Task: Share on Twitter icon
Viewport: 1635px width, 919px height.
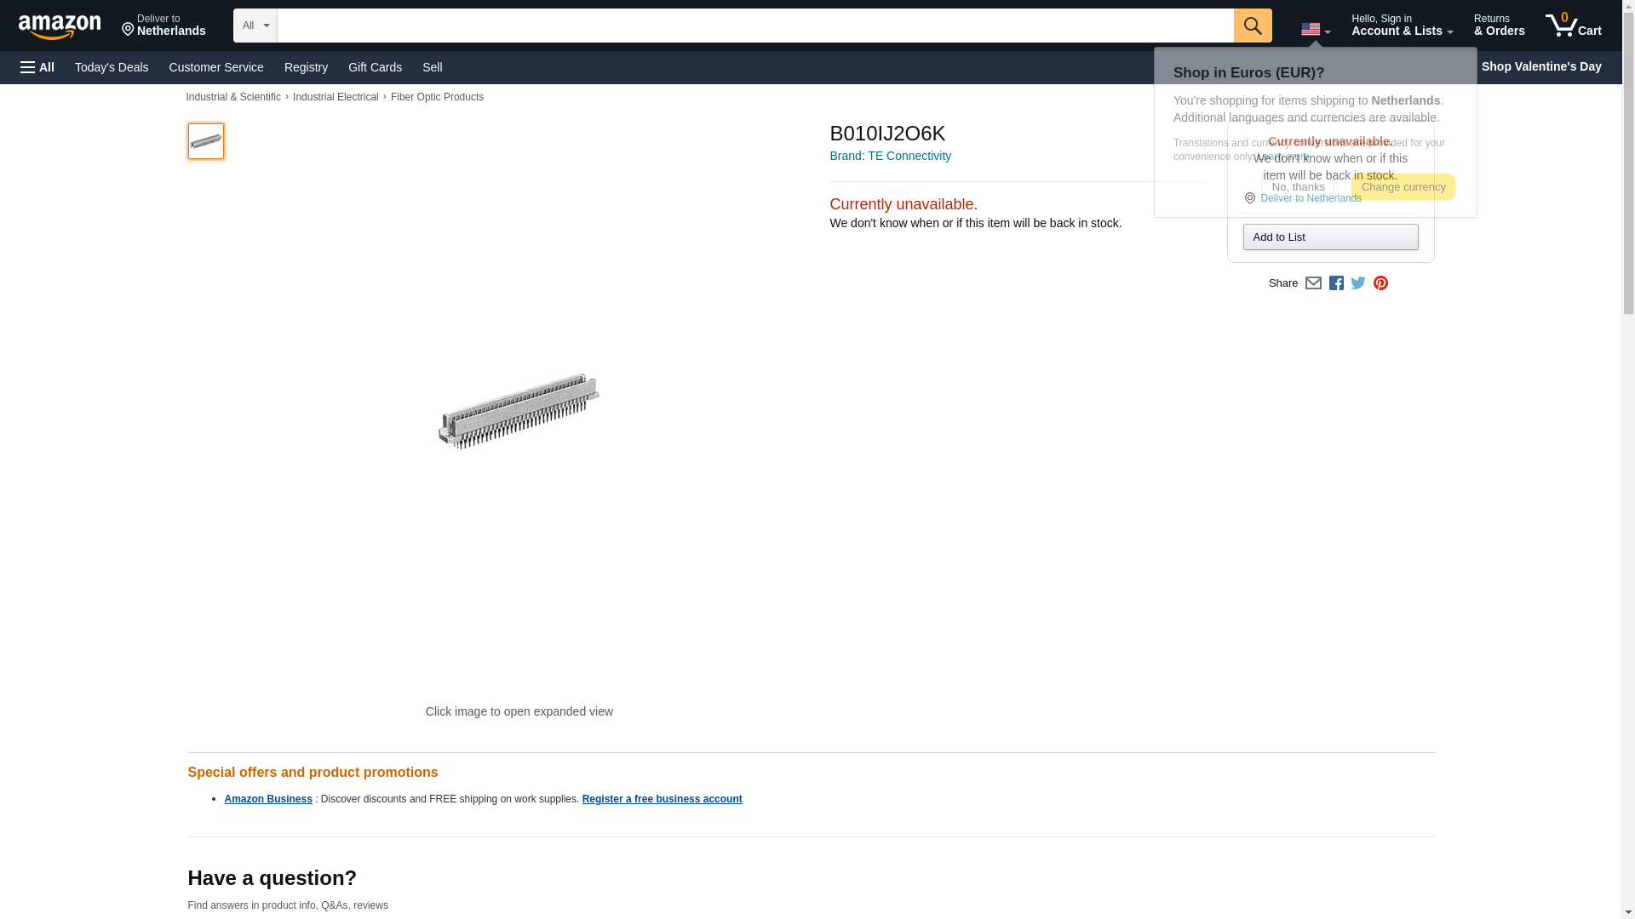Action: (1358, 283)
